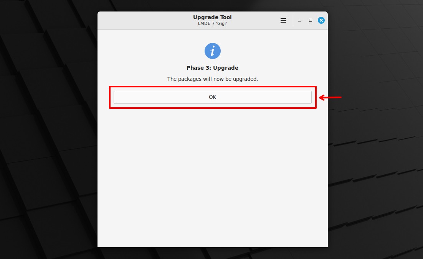Maximize the Upgrade Tool window
Viewport: 423px width, 259px height.
[x=311, y=20]
